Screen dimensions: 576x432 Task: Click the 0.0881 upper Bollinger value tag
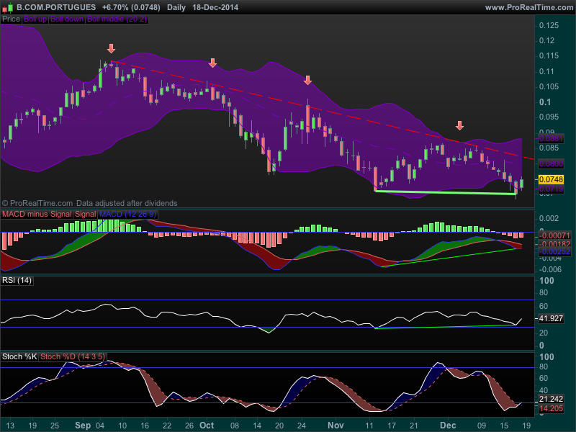pyautogui.click(x=551, y=138)
